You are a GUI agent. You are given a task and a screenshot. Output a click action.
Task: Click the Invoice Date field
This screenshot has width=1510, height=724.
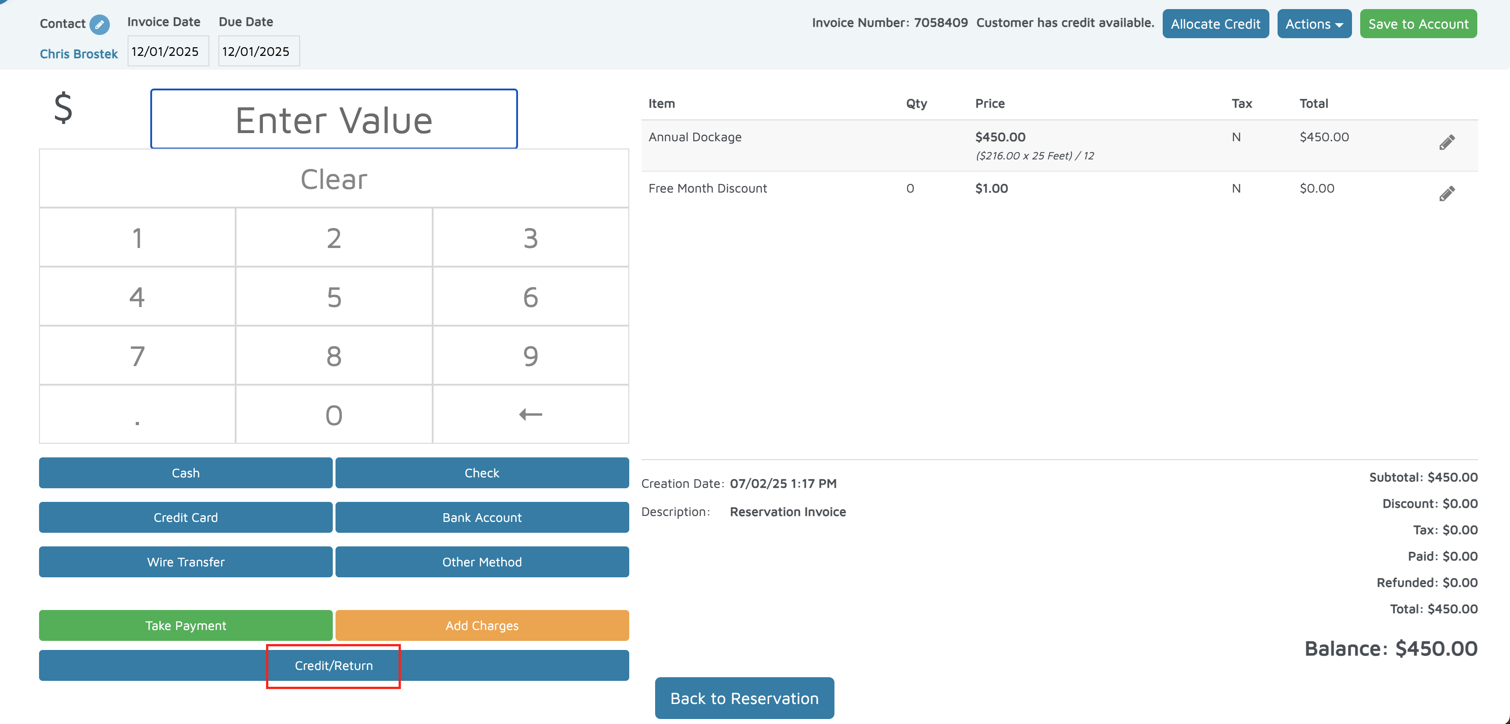coord(168,52)
